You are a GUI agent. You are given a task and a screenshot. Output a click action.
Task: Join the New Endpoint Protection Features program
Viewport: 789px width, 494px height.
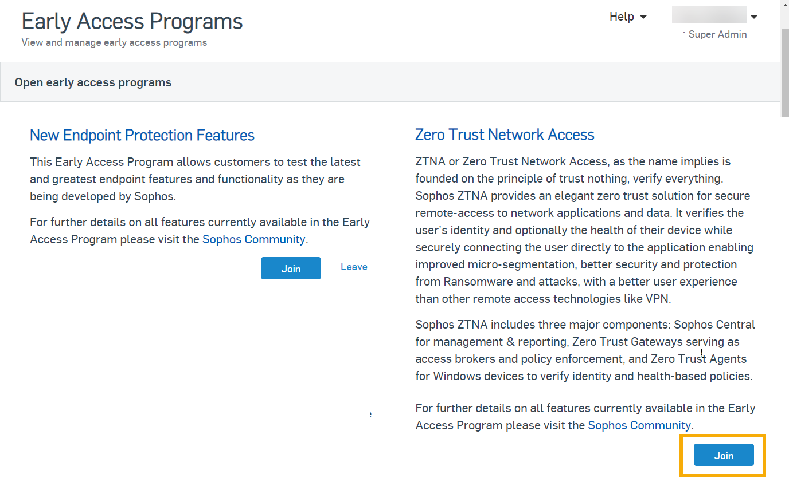[291, 268]
